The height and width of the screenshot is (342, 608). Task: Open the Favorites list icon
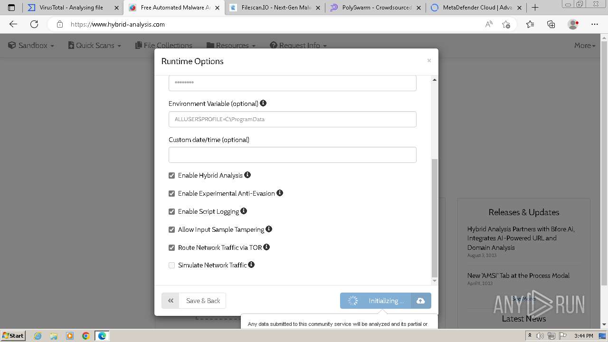click(530, 24)
